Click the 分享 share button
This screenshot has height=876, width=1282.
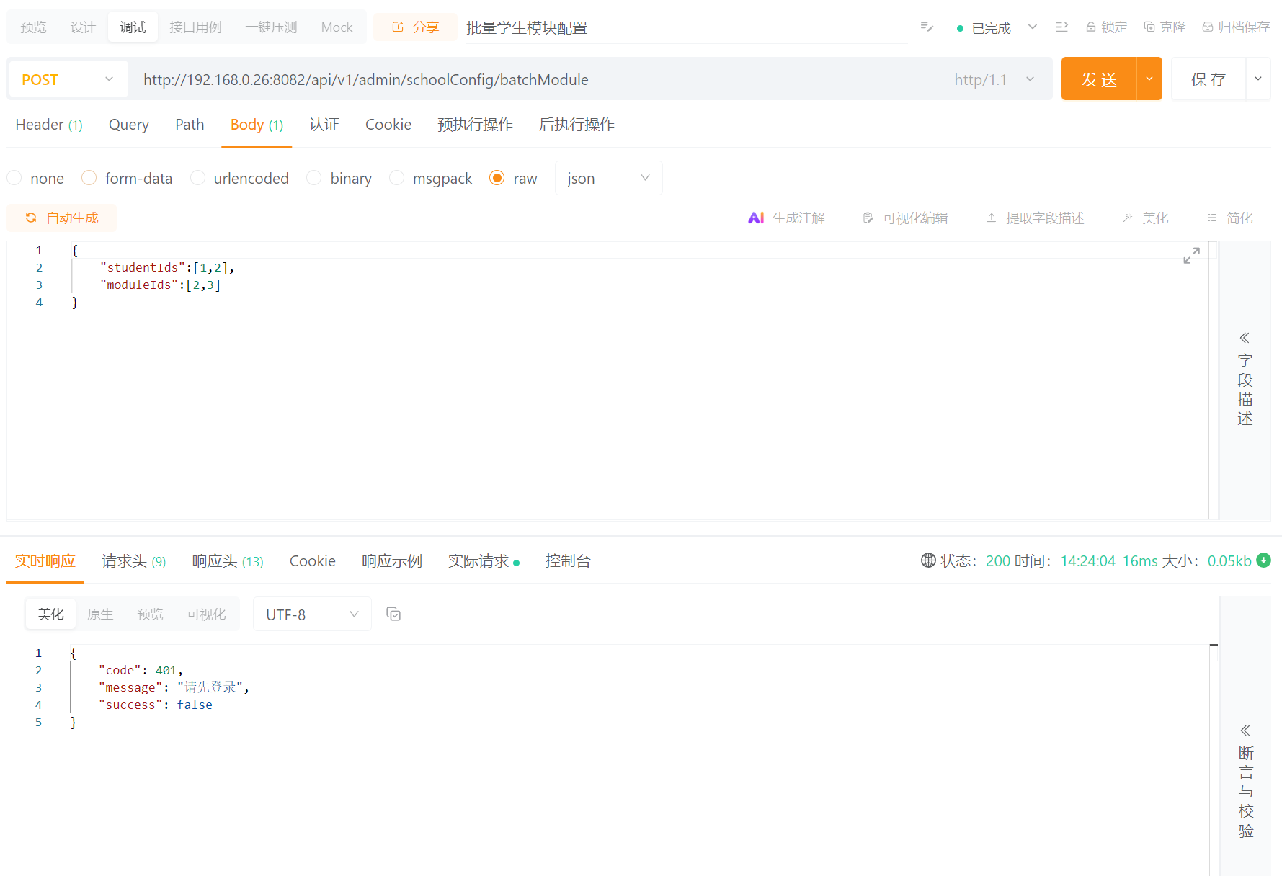pos(415,27)
